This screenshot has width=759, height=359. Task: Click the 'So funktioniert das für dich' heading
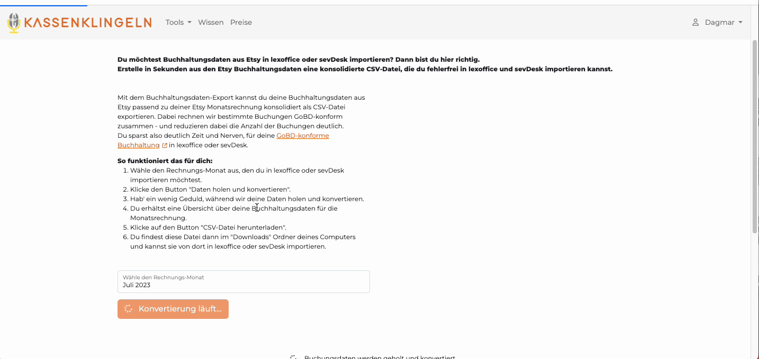165,161
